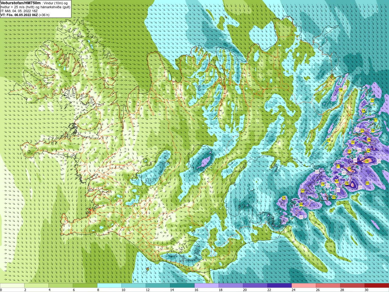Click the color scale label 6
389x292 pixels.
pos(74,290)
